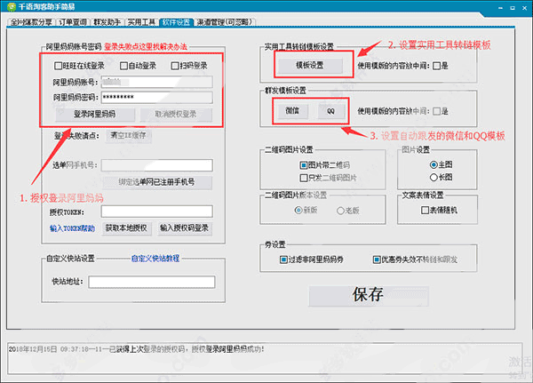
Task: Click the 绑定选单网已注册手机号 button
Action: click(157, 182)
